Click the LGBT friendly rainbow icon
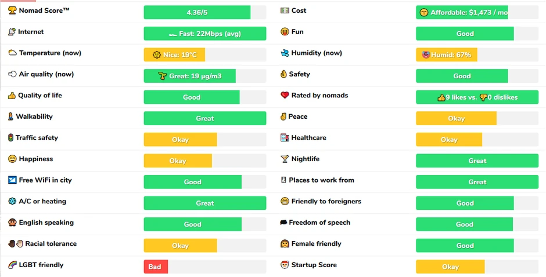The image size is (546, 277). click(12, 265)
